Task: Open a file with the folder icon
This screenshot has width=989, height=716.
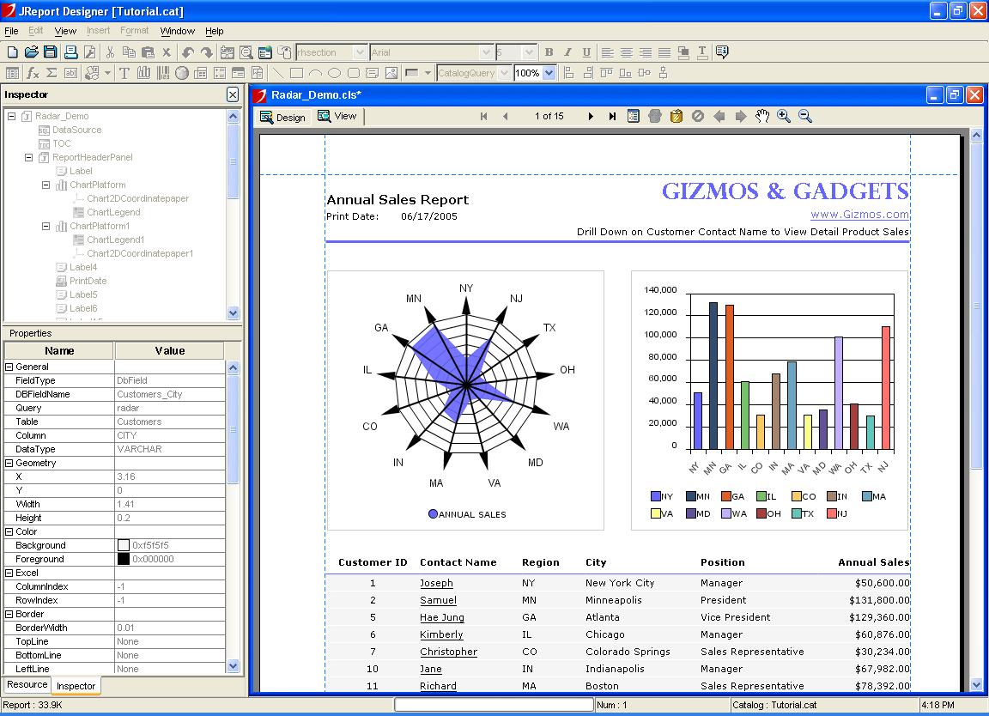Action: [32, 52]
